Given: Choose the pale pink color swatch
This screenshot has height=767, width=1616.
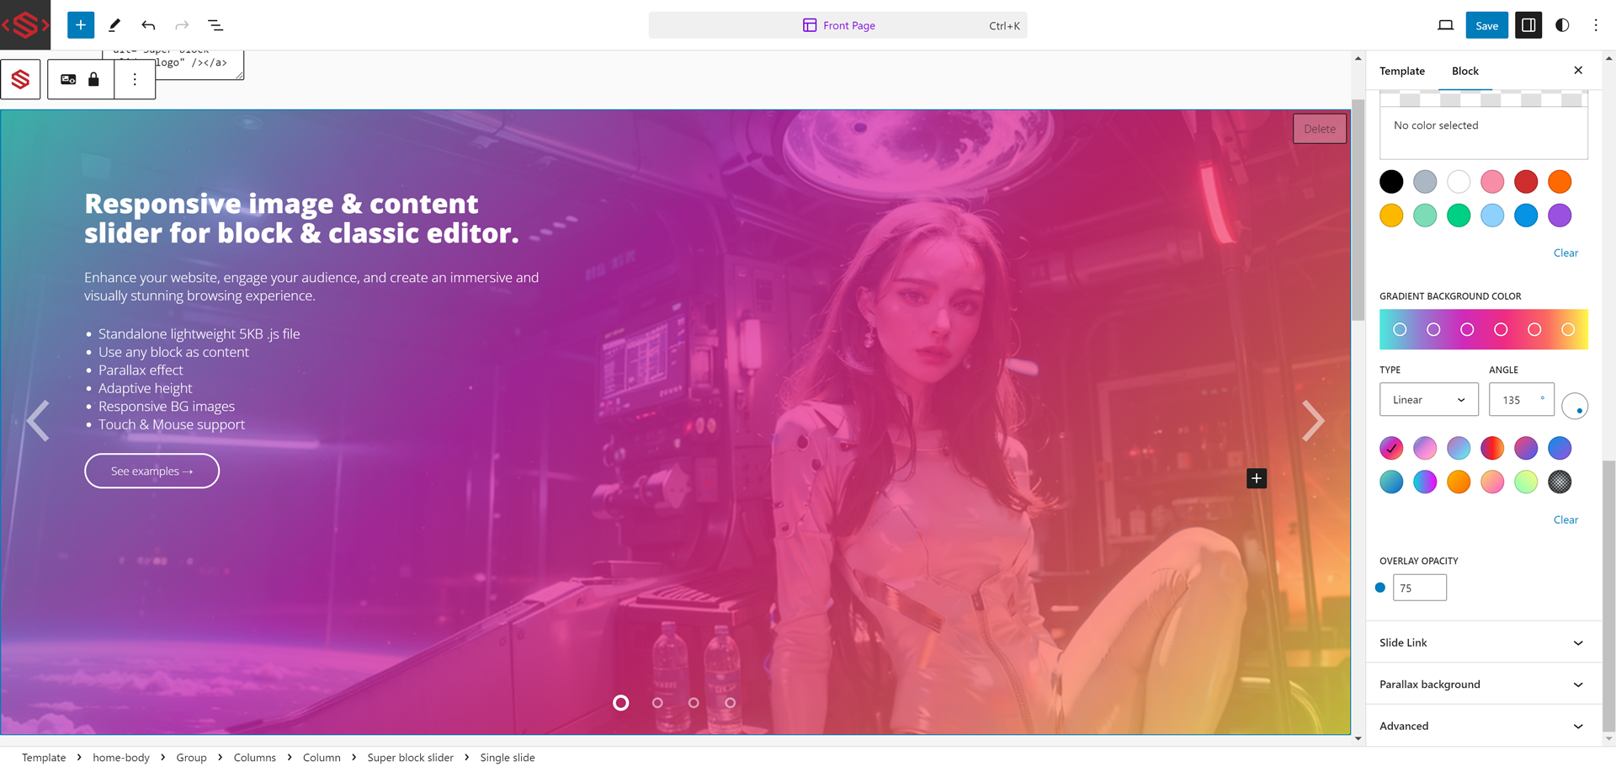Looking at the screenshot, I should pos(1492,182).
